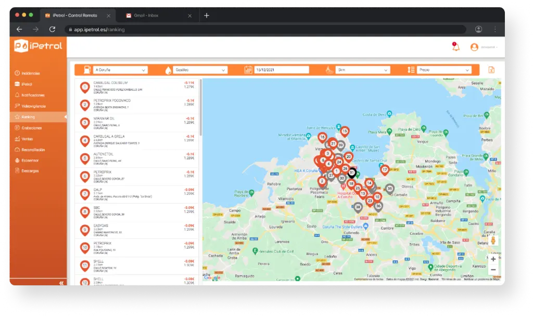533x316 pixels.
Task: Open Videovigilancia from the sidebar
Action: tap(33, 106)
